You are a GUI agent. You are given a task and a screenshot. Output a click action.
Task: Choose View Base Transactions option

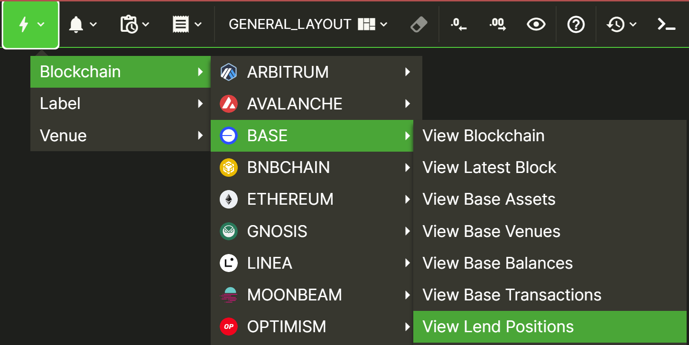click(550, 295)
